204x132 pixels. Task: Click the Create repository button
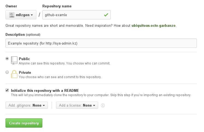(x=24, y=123)
